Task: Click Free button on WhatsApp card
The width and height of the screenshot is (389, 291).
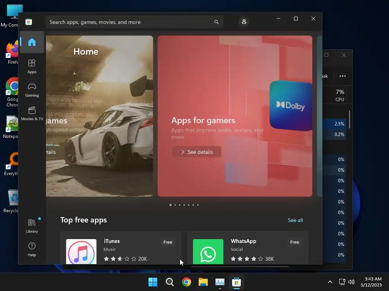Action: [x=294, y=242]
